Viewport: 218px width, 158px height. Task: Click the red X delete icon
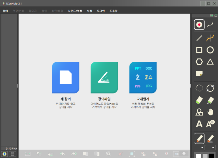(x=120, y=154)
